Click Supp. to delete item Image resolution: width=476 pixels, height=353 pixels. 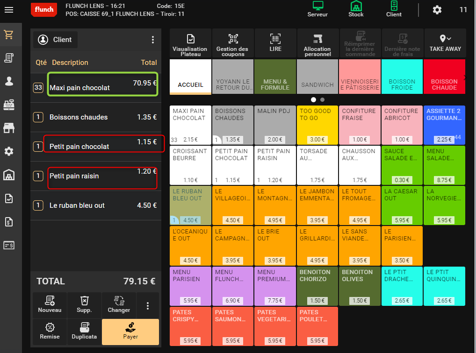tap(84, 305)
